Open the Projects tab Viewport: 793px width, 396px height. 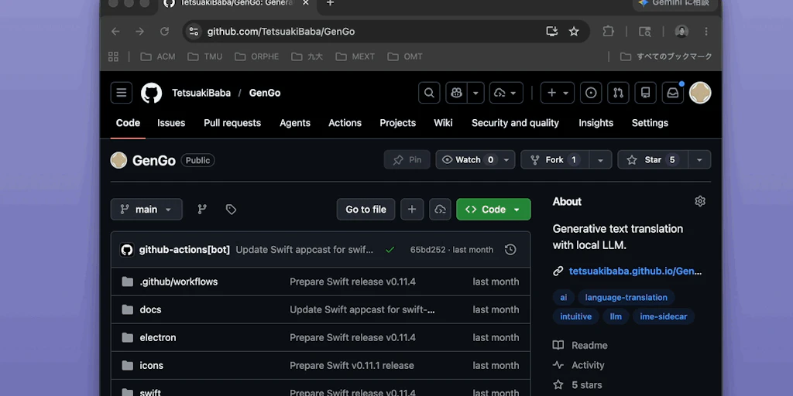397,123
